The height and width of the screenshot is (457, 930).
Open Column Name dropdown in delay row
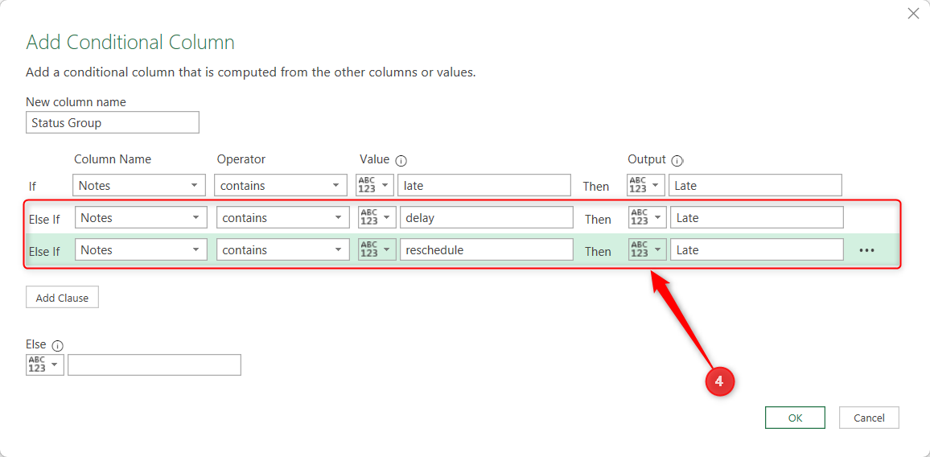click(141, 218)
